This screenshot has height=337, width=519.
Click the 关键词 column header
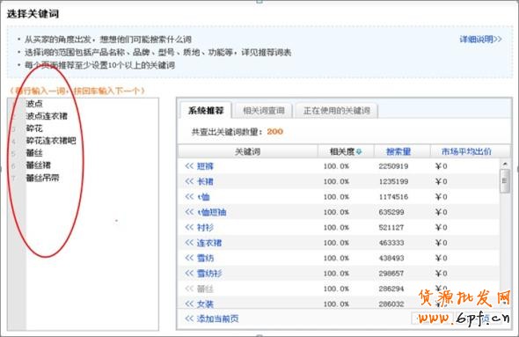point(247,151)
